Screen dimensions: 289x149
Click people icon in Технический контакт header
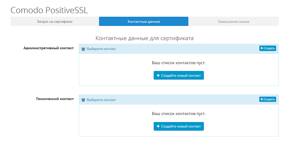click(x=83, y=100)
